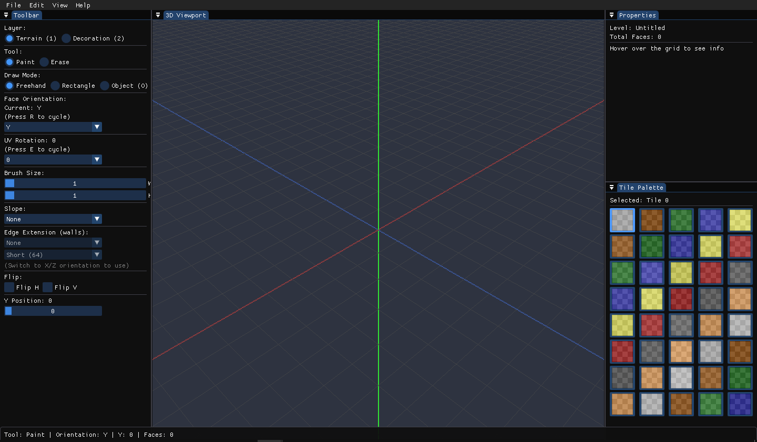Image resolution: width=757 pixels, height=442 pixels.
Task: Select the blue tile in palette's fourth row
Action: point(622,299)
